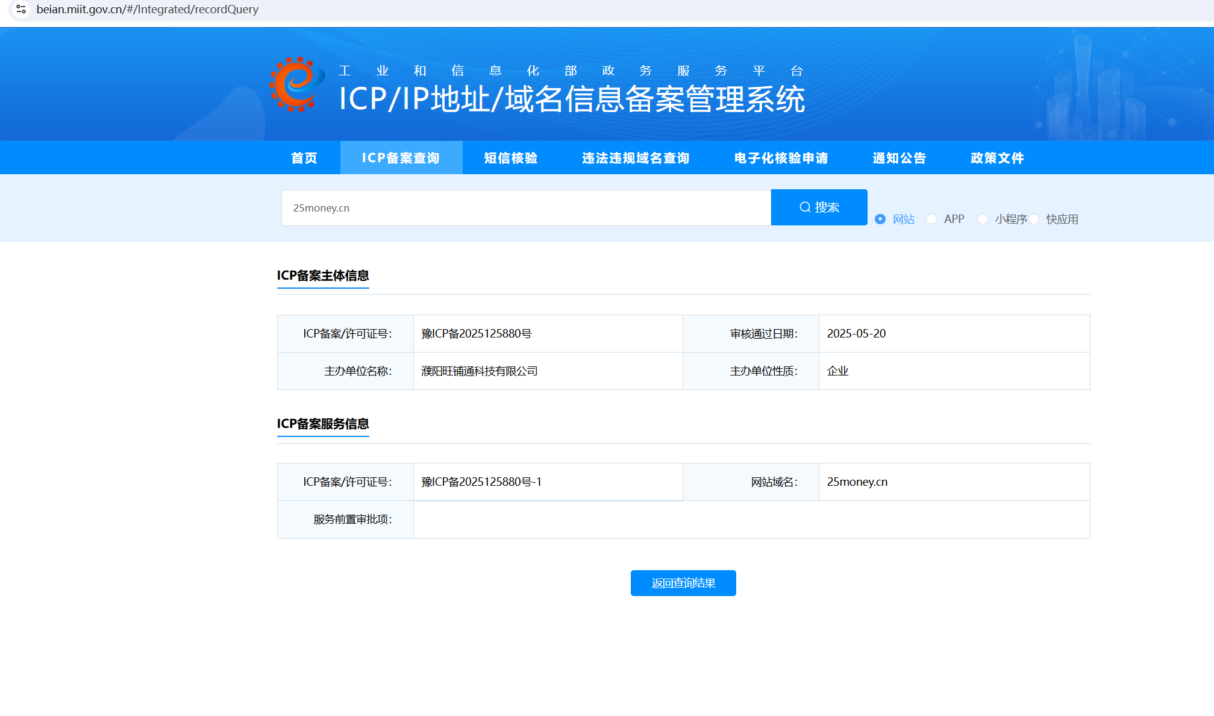Go to 电子化核验申请 tab
The image size is (1214, 716).
point(781,158)
